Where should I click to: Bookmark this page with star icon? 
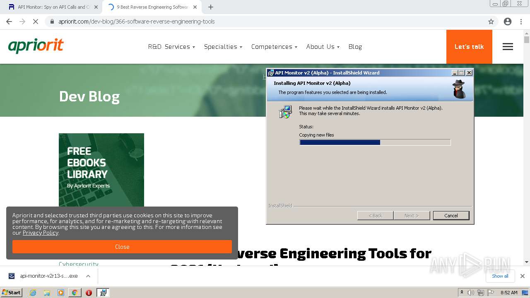click(491, 22)
